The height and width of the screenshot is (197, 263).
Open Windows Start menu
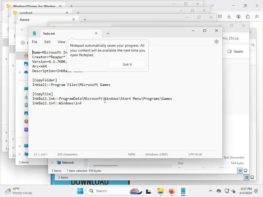click(80, 191)
